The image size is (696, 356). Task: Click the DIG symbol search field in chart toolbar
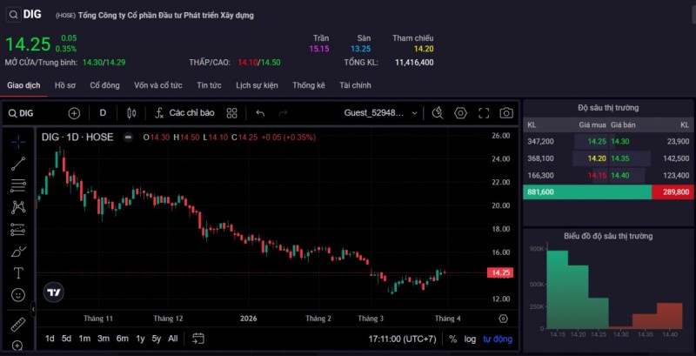click(x=35, y=113)
